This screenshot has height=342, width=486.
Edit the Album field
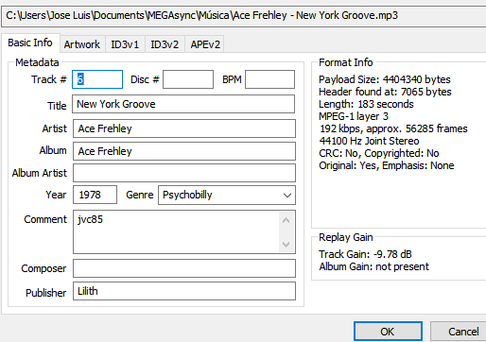[x=184, y=151]
